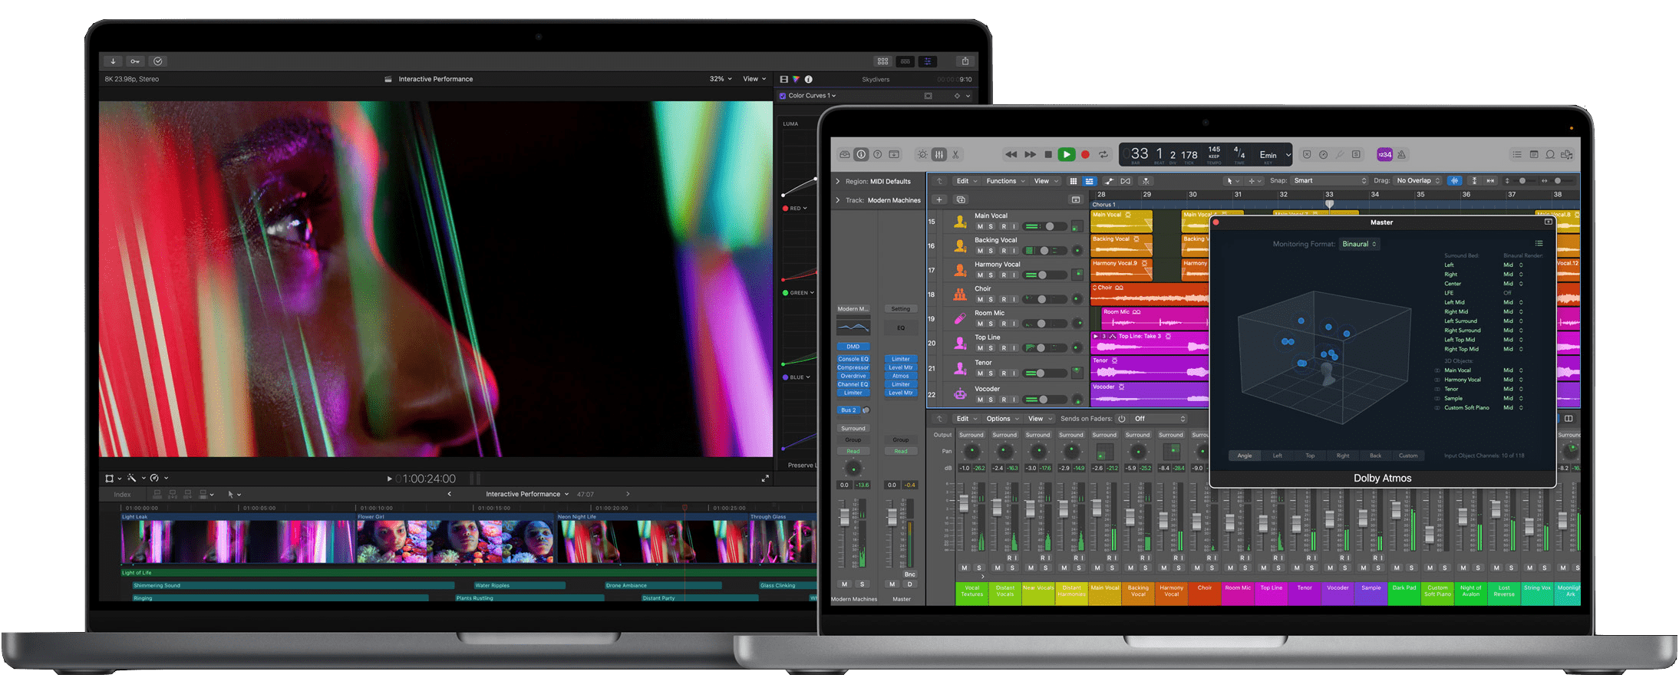The width and height of the screenshot is (1679, 678).
Task: Adjust the Room Mic track volume slider
Action: [x=1046, y=324]
